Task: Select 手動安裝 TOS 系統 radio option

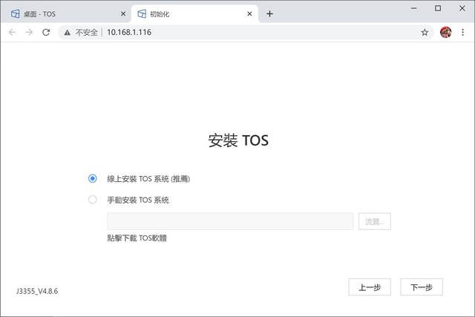Action: tap(92, 200)
